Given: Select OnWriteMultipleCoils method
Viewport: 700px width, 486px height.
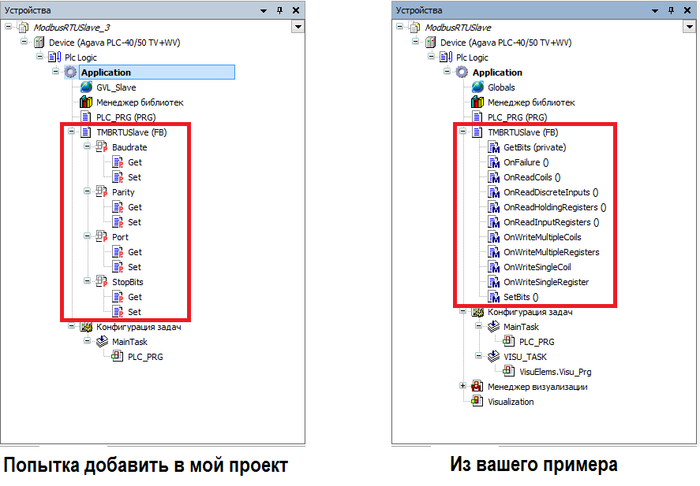Looking at the screenshot, I should tap(542, 237).
